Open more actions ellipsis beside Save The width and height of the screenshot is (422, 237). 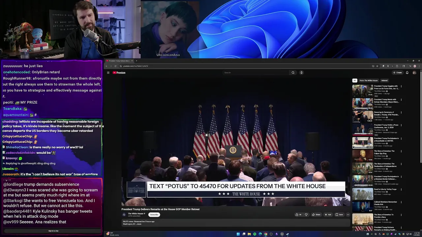point(348,215)
